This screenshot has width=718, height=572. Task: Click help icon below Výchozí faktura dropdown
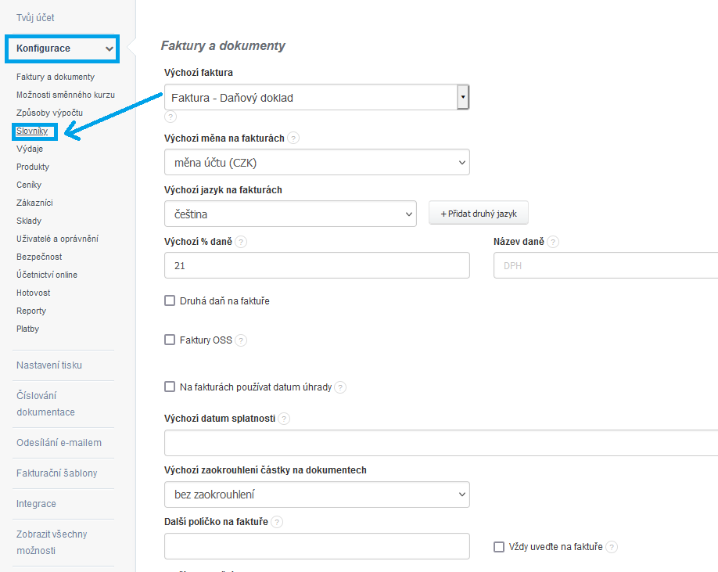click(x=171, y=117)
